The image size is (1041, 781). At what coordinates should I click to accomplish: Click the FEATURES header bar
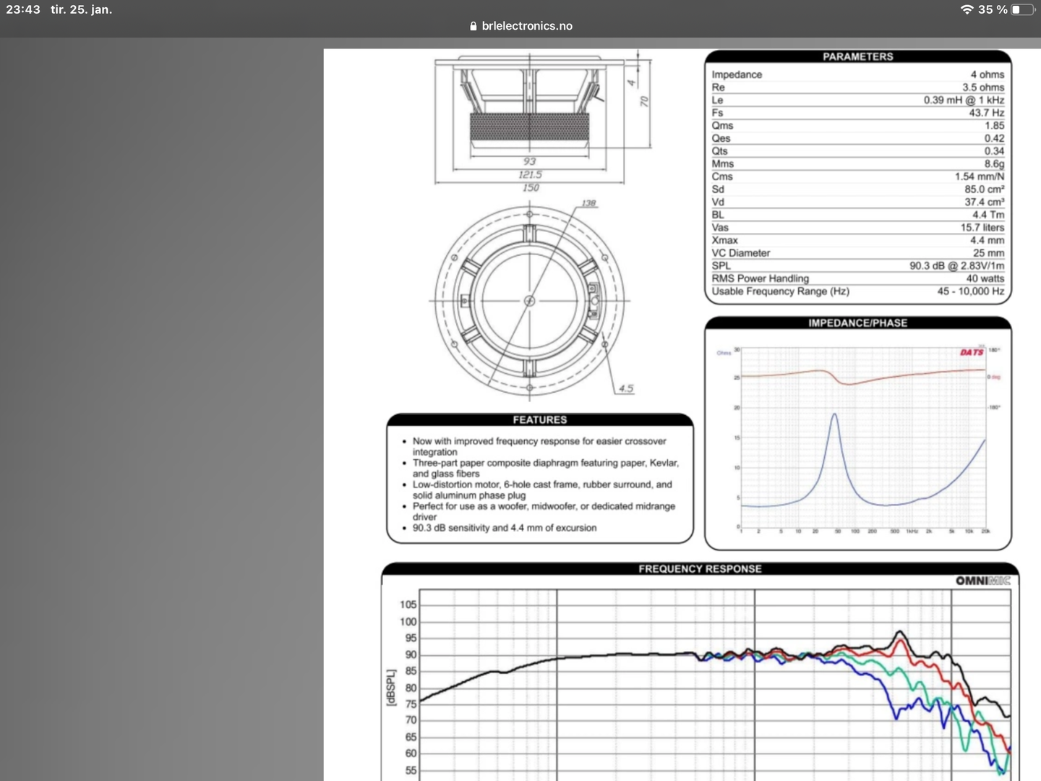click(539, 419)
